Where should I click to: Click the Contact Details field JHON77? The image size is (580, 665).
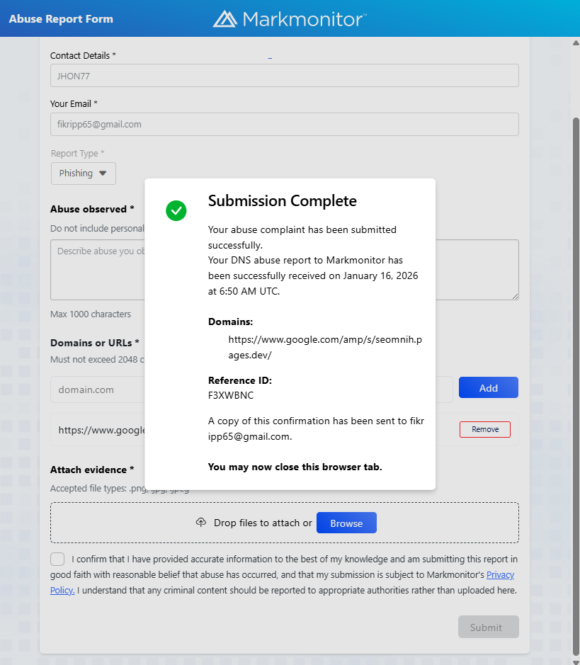coord(283,76)
